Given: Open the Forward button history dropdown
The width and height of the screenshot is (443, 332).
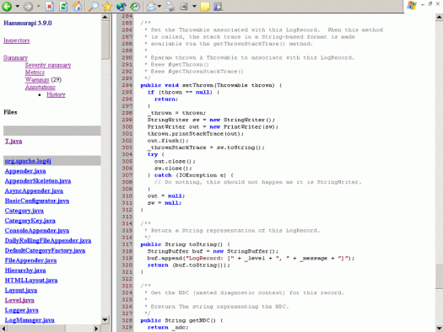Looking at the screenshot, I should pos(39,6).
